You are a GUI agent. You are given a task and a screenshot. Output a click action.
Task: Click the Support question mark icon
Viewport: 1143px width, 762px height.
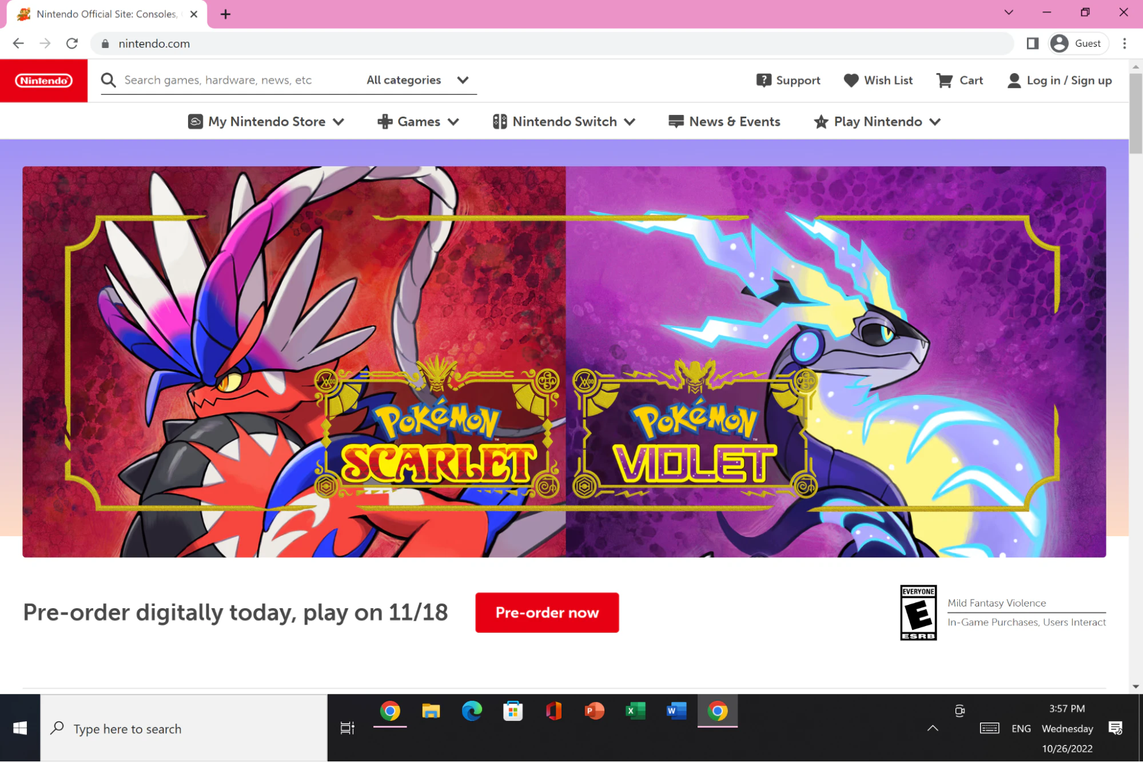tap(763, 81)
